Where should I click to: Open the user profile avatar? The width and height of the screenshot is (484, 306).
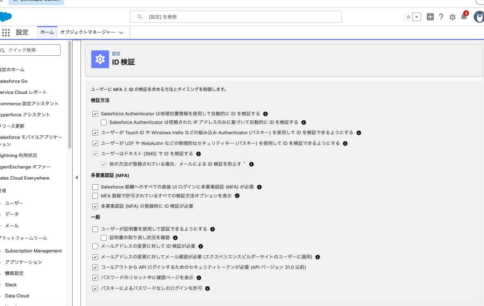click(x=479, y=17)
